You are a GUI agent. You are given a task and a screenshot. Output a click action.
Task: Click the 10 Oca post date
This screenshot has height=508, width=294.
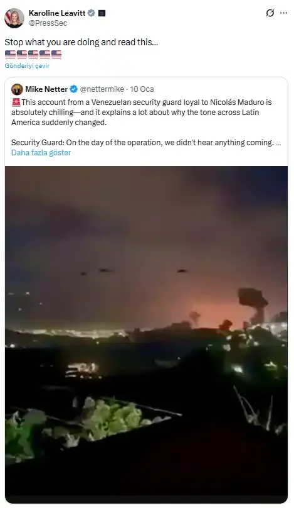point(142,89)
